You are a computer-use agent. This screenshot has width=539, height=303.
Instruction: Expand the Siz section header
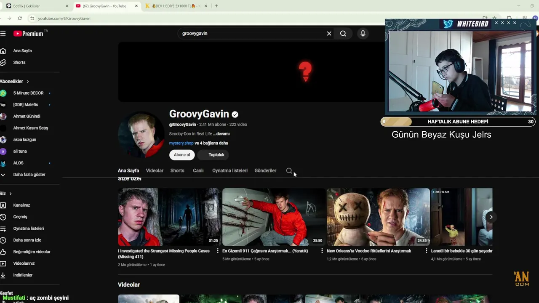(x=6, y=194)
